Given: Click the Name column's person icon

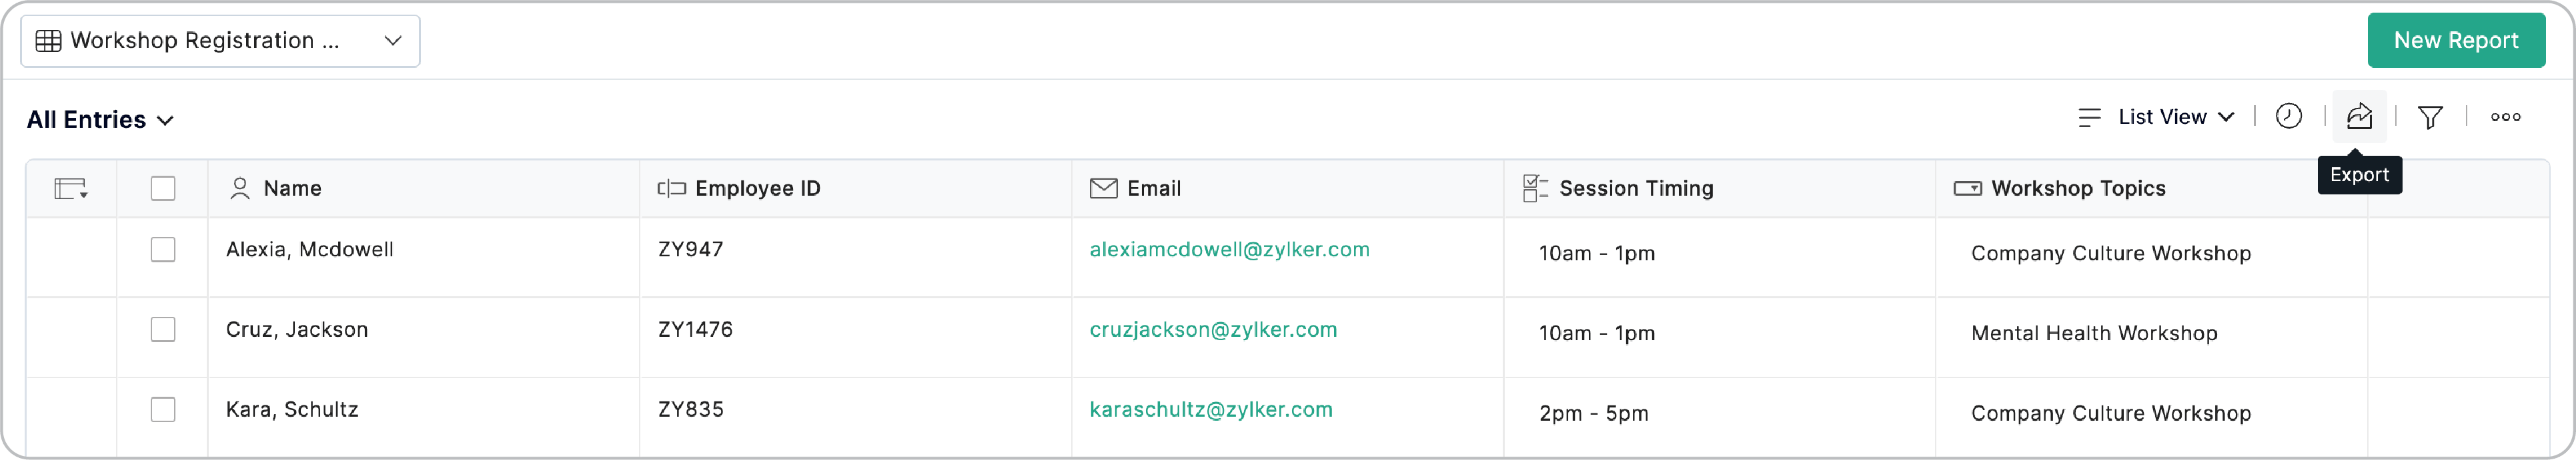Looking at the screenshot, I should (x=240, y=188).
